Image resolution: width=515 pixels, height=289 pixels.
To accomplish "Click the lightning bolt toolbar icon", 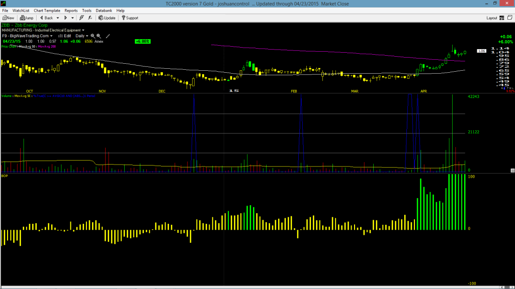I will 81,18.
